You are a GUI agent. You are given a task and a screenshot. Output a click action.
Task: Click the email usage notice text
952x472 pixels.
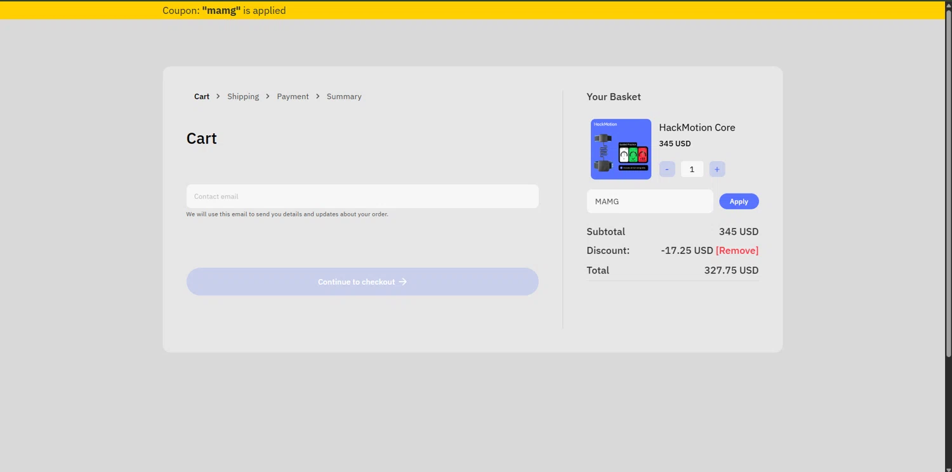click(287, 214)
